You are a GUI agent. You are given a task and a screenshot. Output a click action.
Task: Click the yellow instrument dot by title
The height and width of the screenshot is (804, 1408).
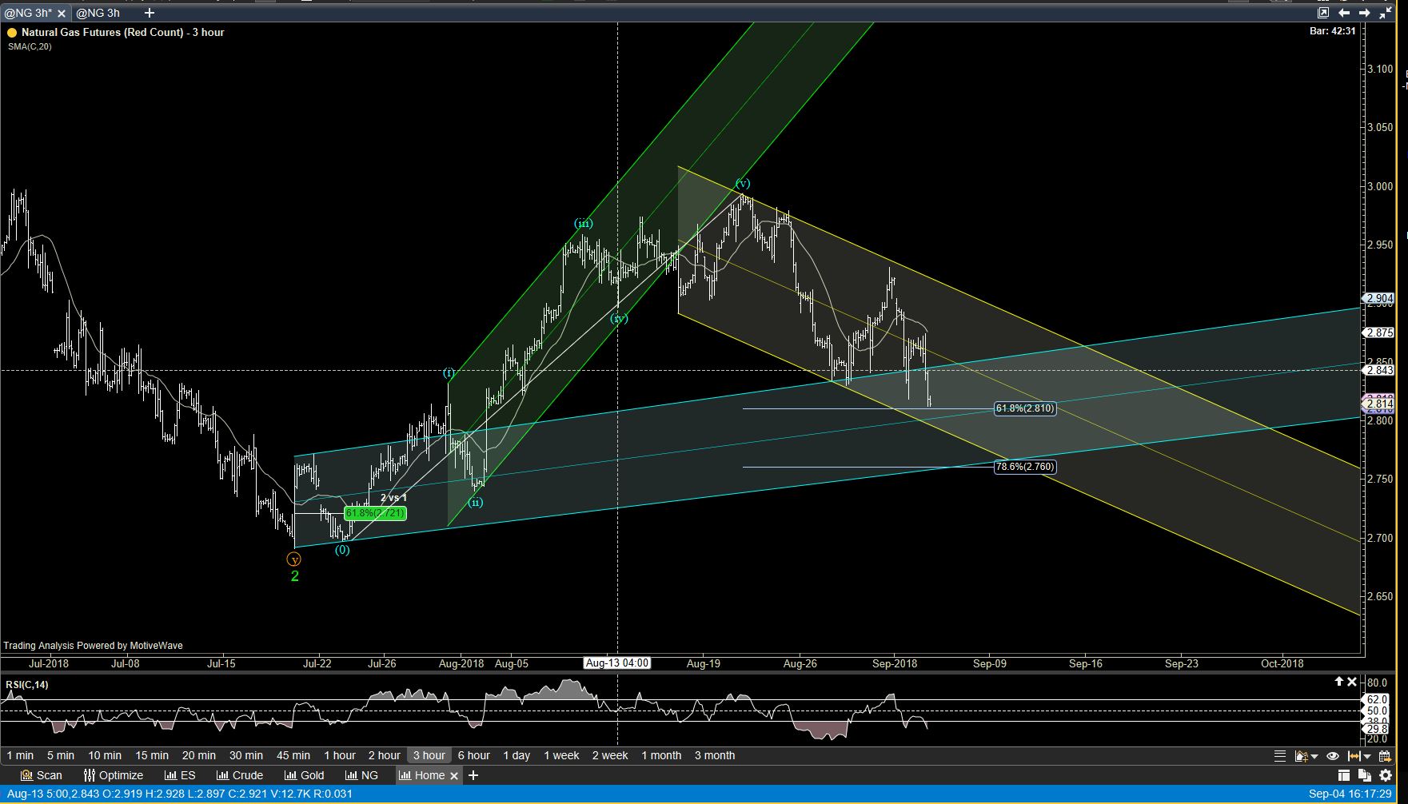click(12, 33)
